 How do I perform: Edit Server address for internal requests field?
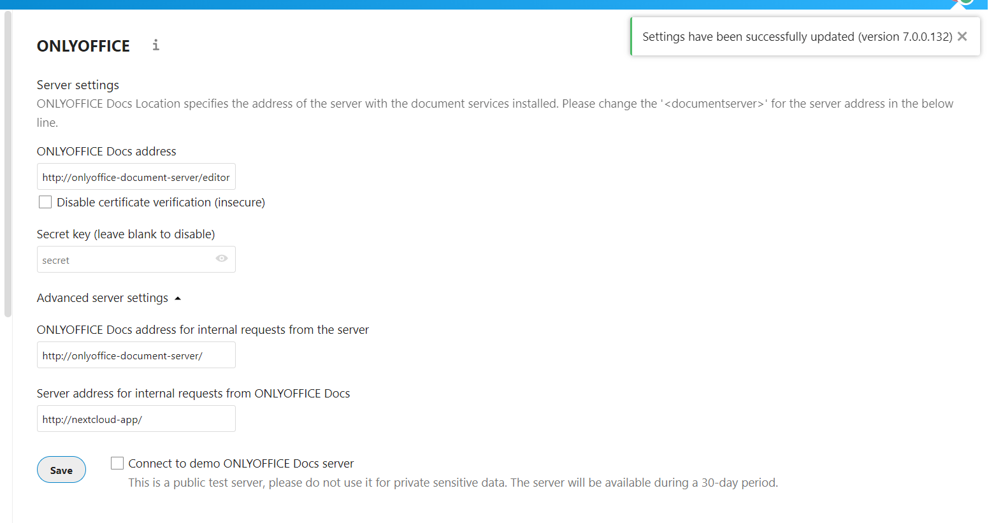pos(136,419)
